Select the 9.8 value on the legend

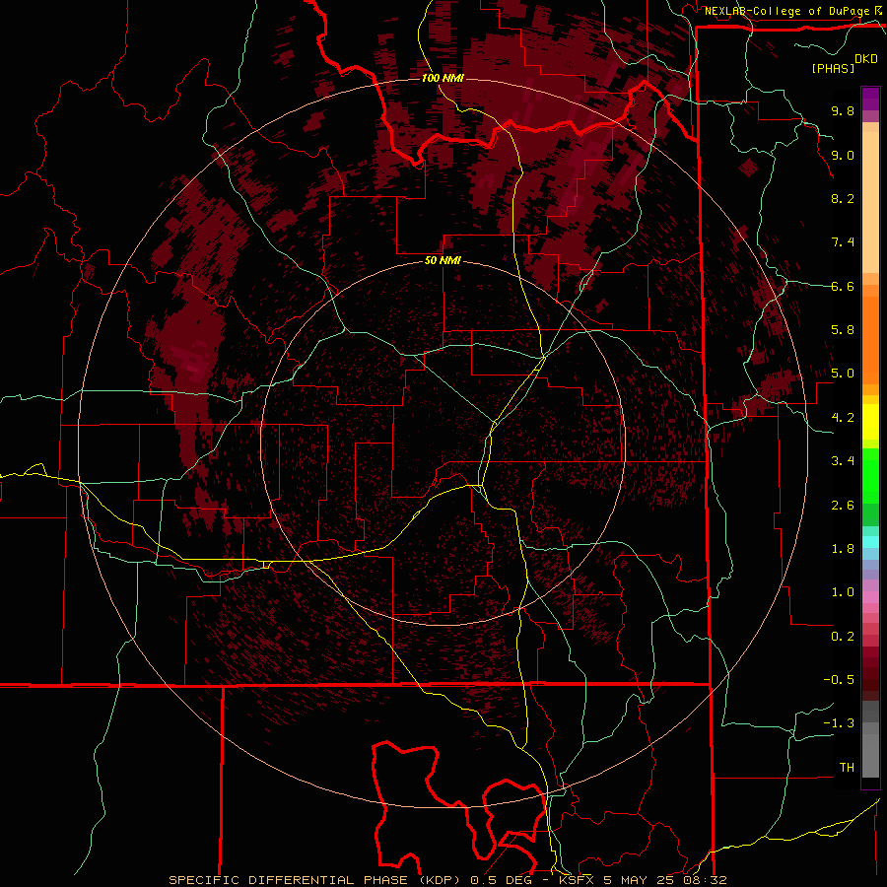point(843,110)
